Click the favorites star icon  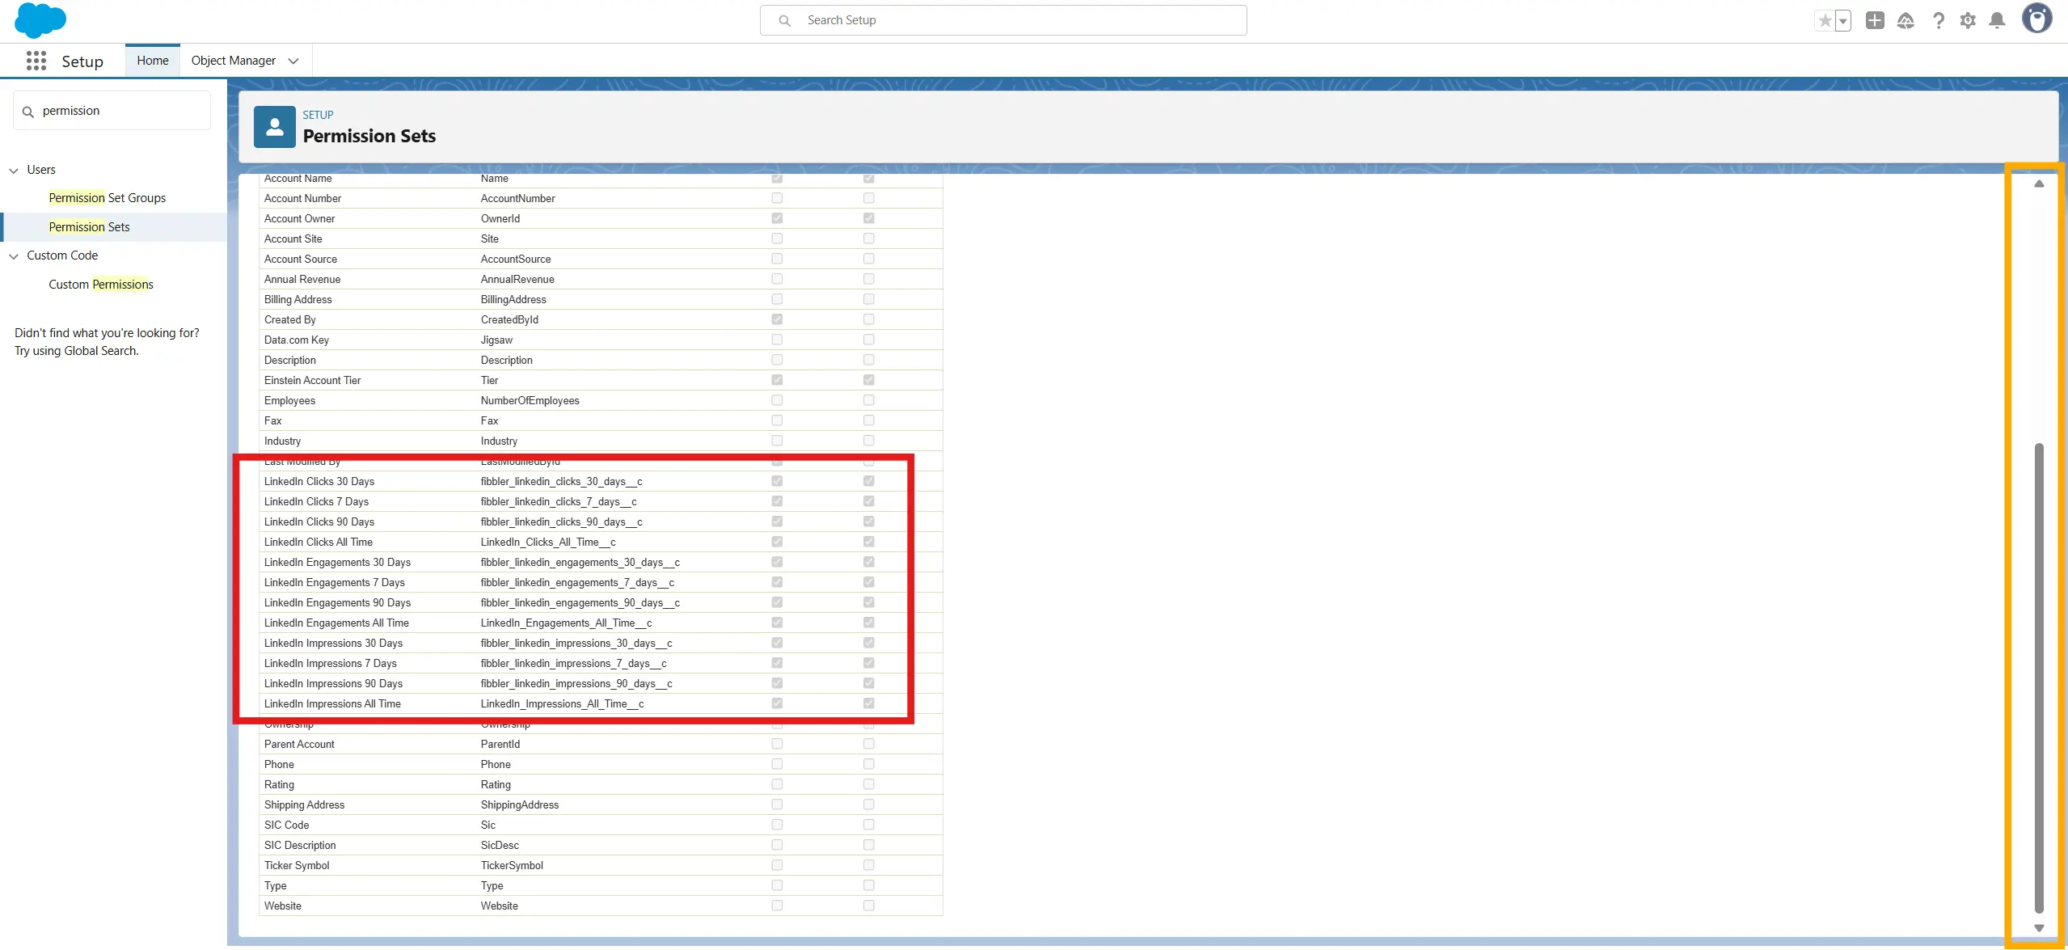pos(1825,21)
